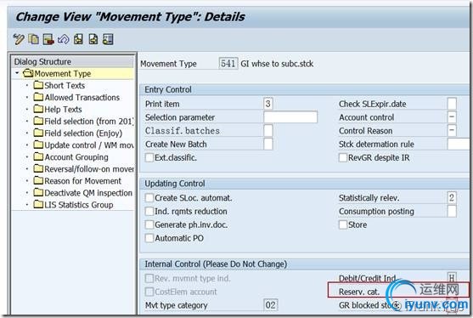Open the Help Texts folder
Viewport: 473px width, 318px height.
point(58,110)
